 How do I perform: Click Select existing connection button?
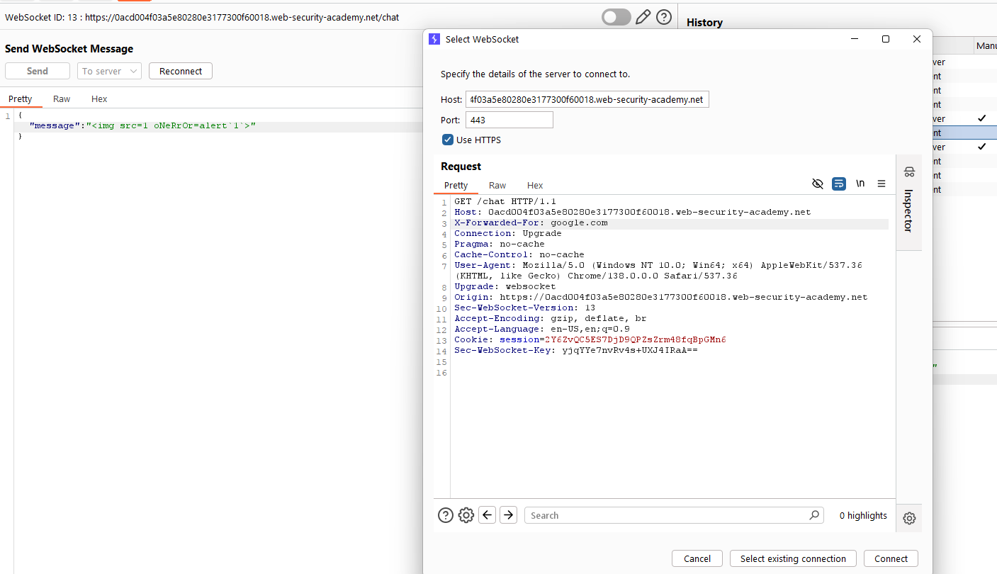click(793, 558)
